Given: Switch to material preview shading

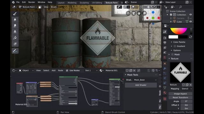Looking at the screenshot, I should [152, 7].
